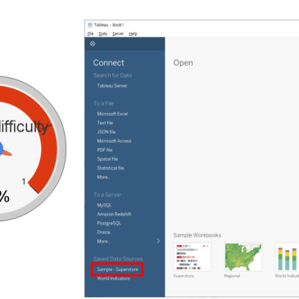The image size is (299, 299).
Task: Show More server connection options
Action: tap(104, 241)
